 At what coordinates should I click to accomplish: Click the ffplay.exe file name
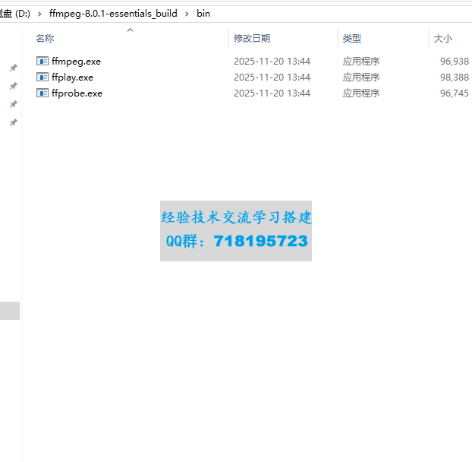click(x=72, y=78)
